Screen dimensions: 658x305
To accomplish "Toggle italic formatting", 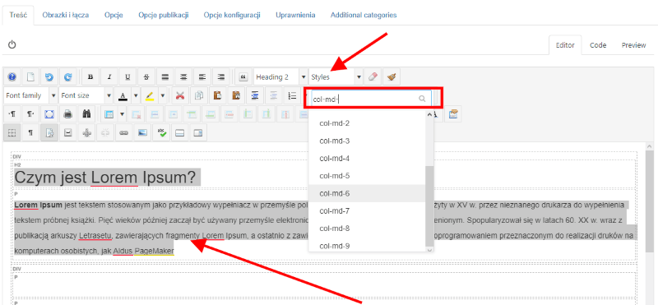I will [109, 77].
